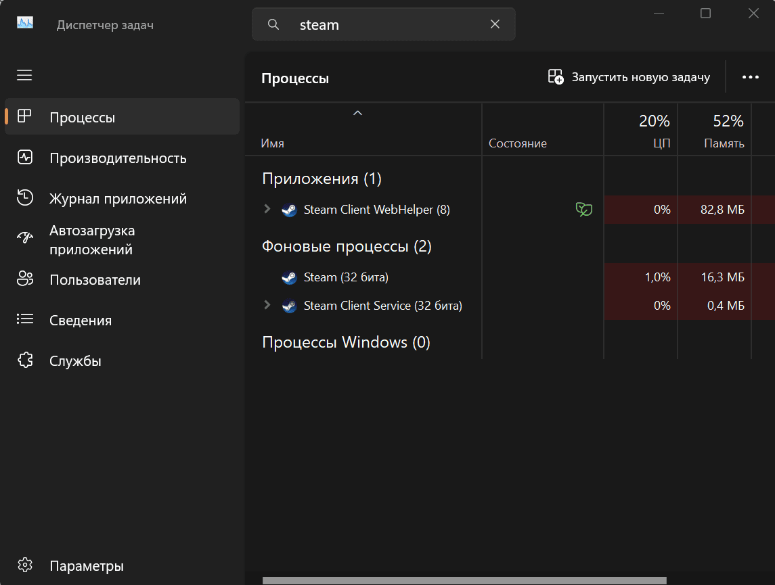Click the green efficiency mode leaf icon

click(583, 210)
